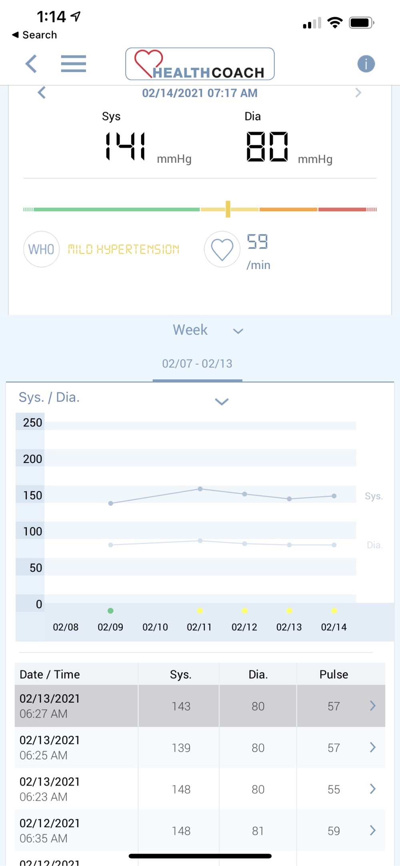Select the 02/11 systolic data point

tap(200, 489)
